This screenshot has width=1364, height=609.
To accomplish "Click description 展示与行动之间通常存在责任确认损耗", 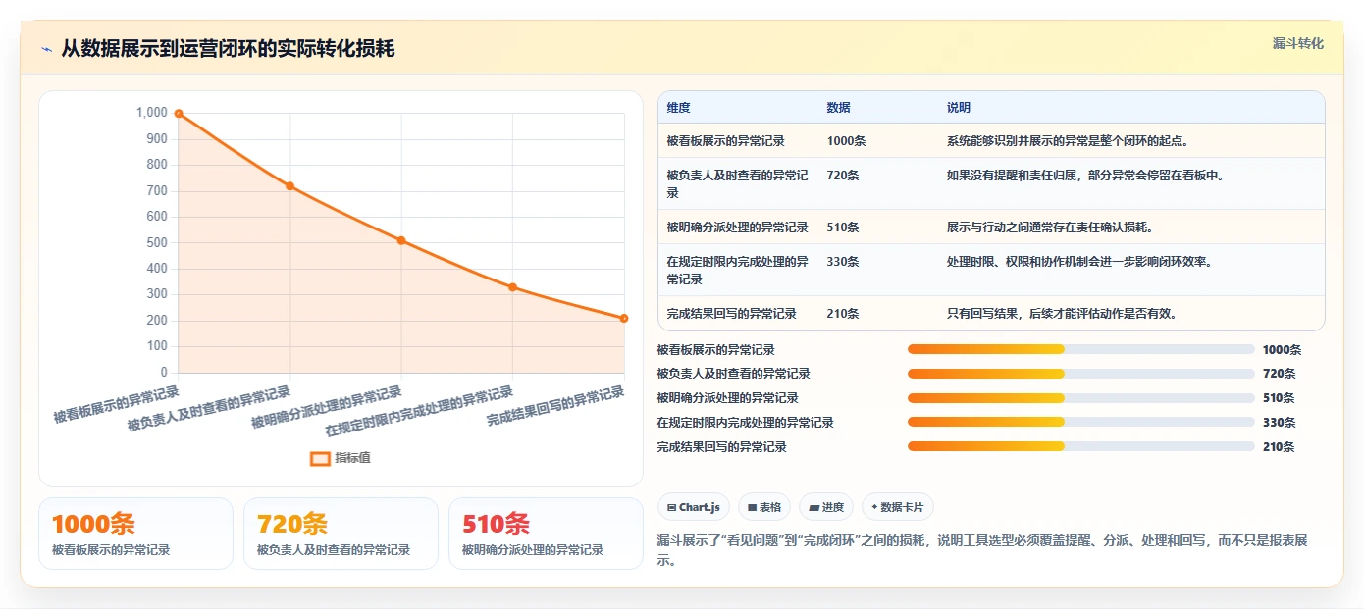I will point(1049,228).
